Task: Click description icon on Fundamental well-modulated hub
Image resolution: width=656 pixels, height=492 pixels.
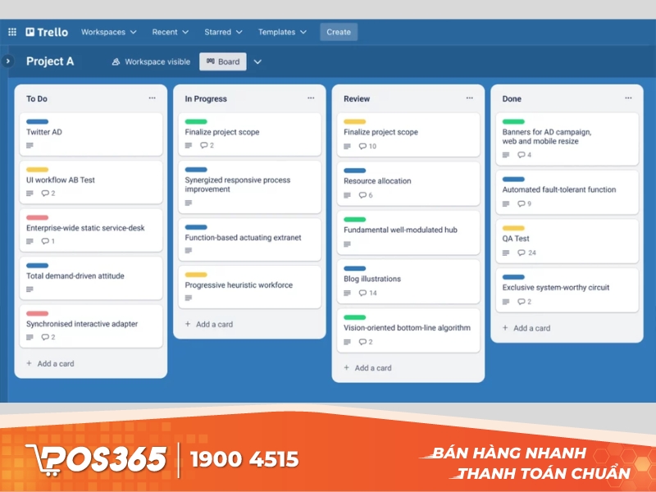Action: click(347, 244)
